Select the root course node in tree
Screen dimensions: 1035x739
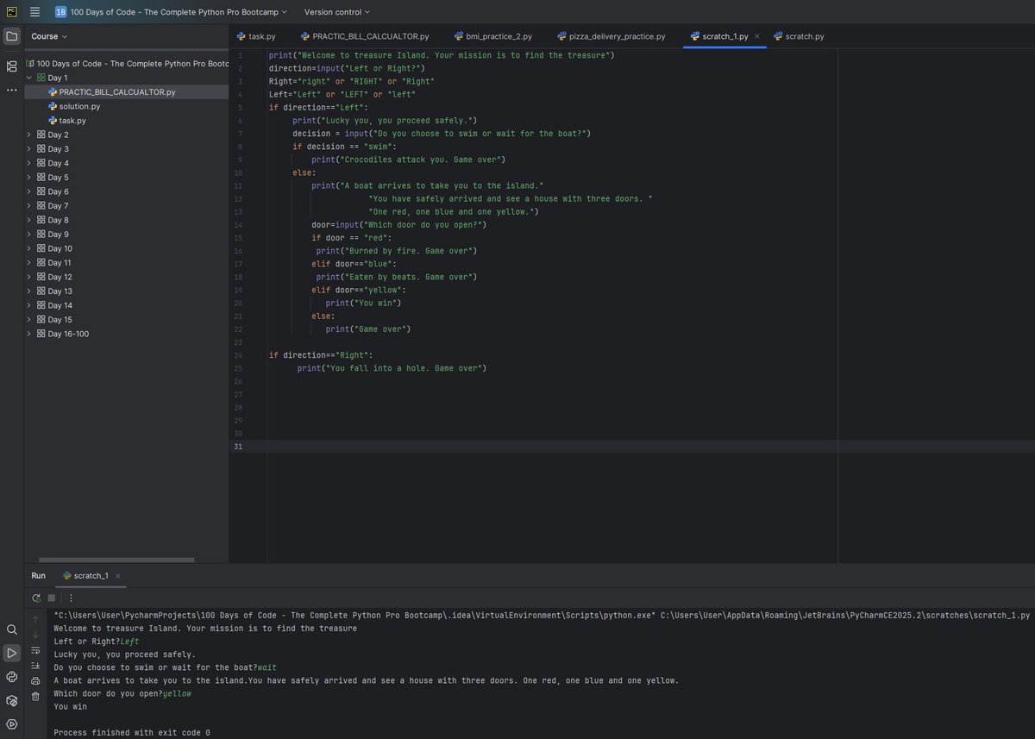[126, 64]
